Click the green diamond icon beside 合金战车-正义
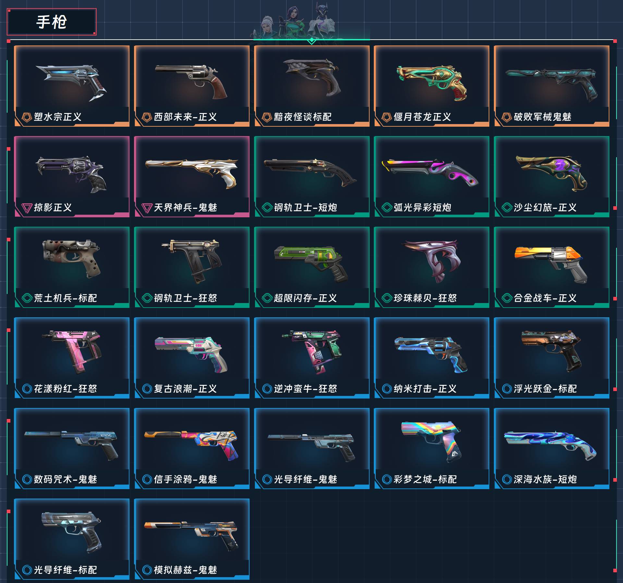The height and width of the screenshot is (583, 623). point(507,298)
